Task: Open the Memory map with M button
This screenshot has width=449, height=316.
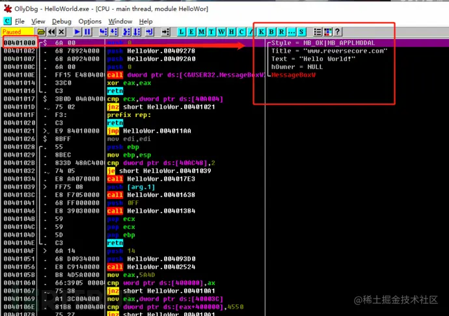Action: pos(201,32)
